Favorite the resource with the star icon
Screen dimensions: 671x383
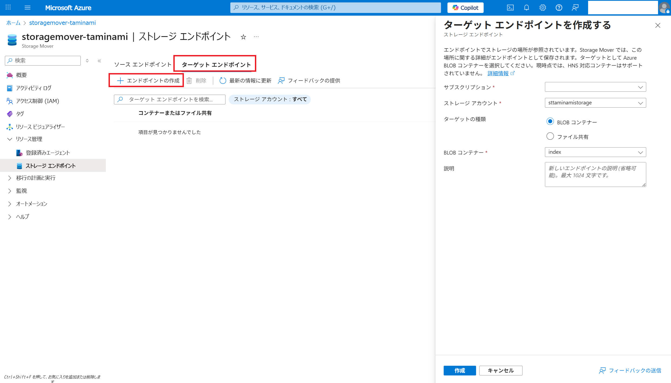coord(243,37)
